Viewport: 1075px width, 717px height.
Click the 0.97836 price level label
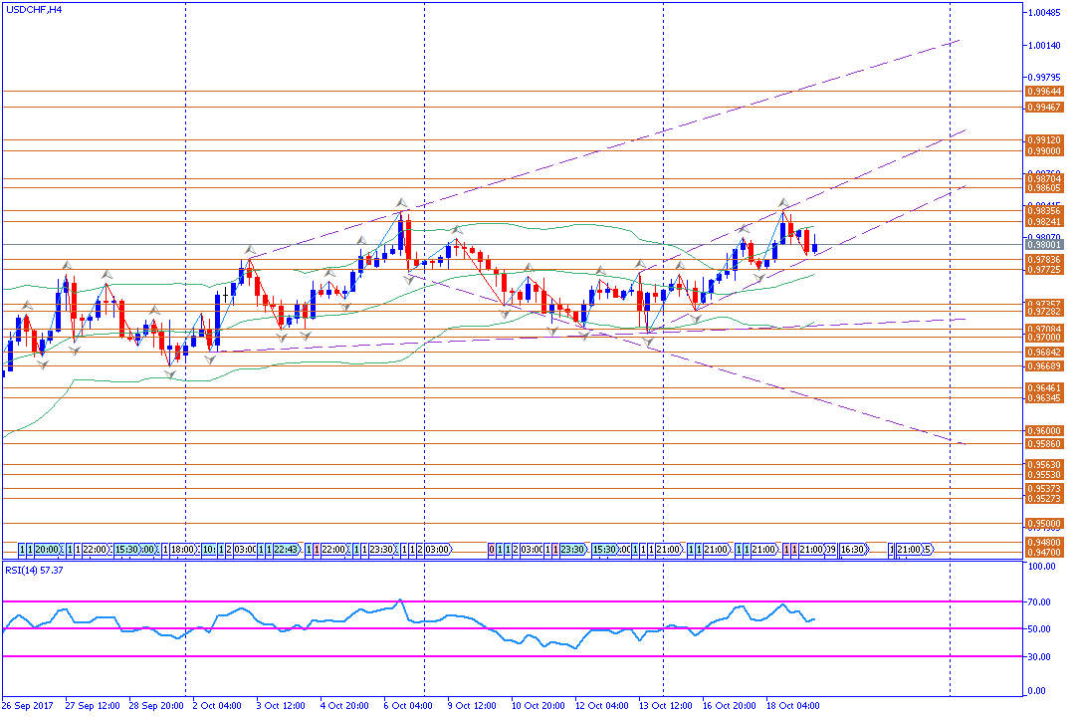[x=1044, y=259]
